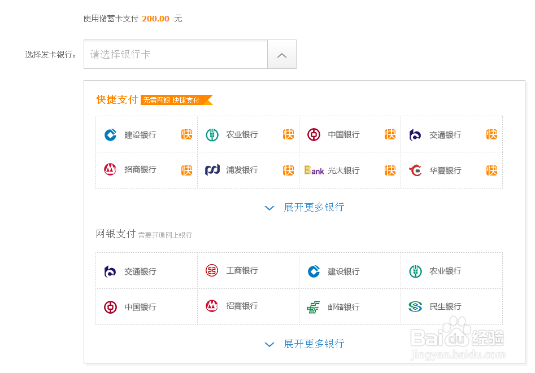This screenshot has width=535, height=373.
Task: Select 光大银行 Bank logo
Action: 314,170
